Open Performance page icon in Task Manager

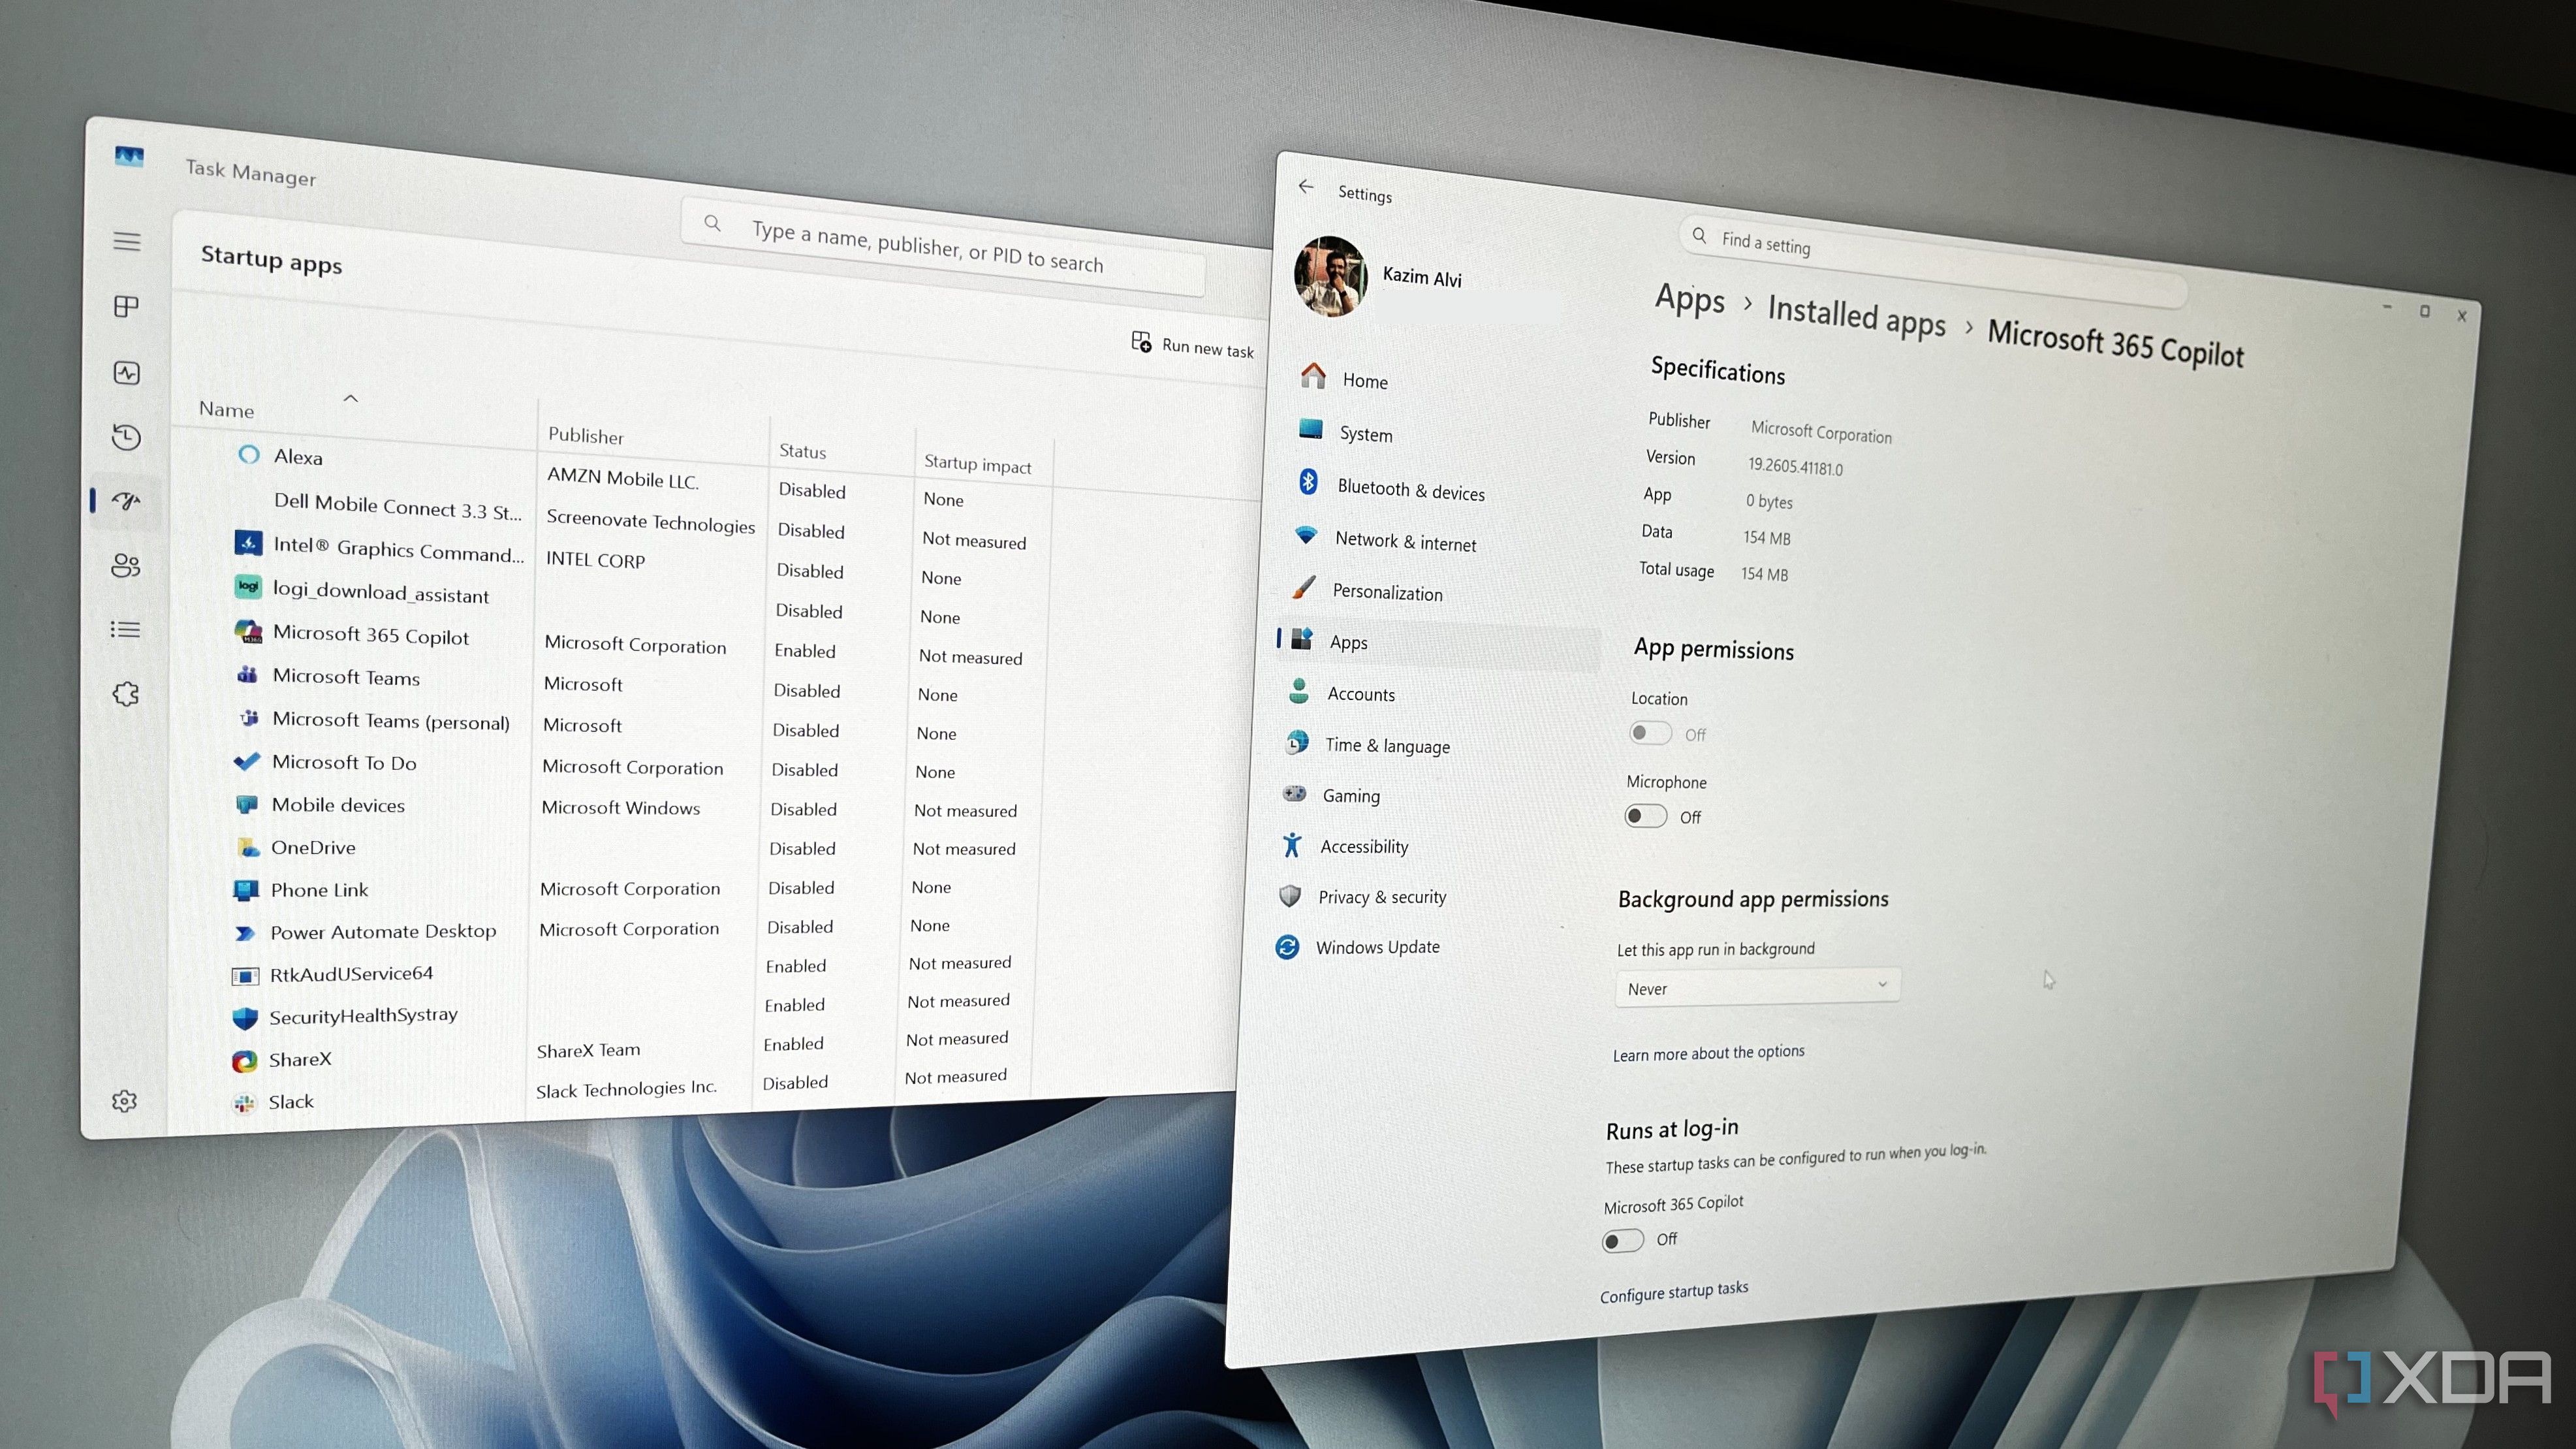coord(127,372)
